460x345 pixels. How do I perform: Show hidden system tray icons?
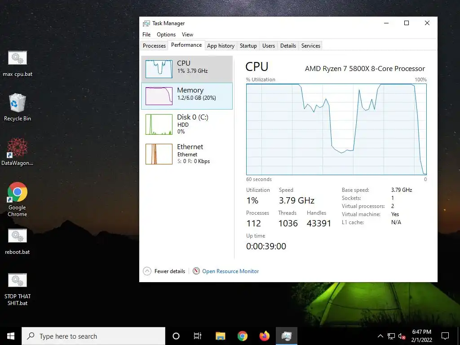(x=380, y=336)
